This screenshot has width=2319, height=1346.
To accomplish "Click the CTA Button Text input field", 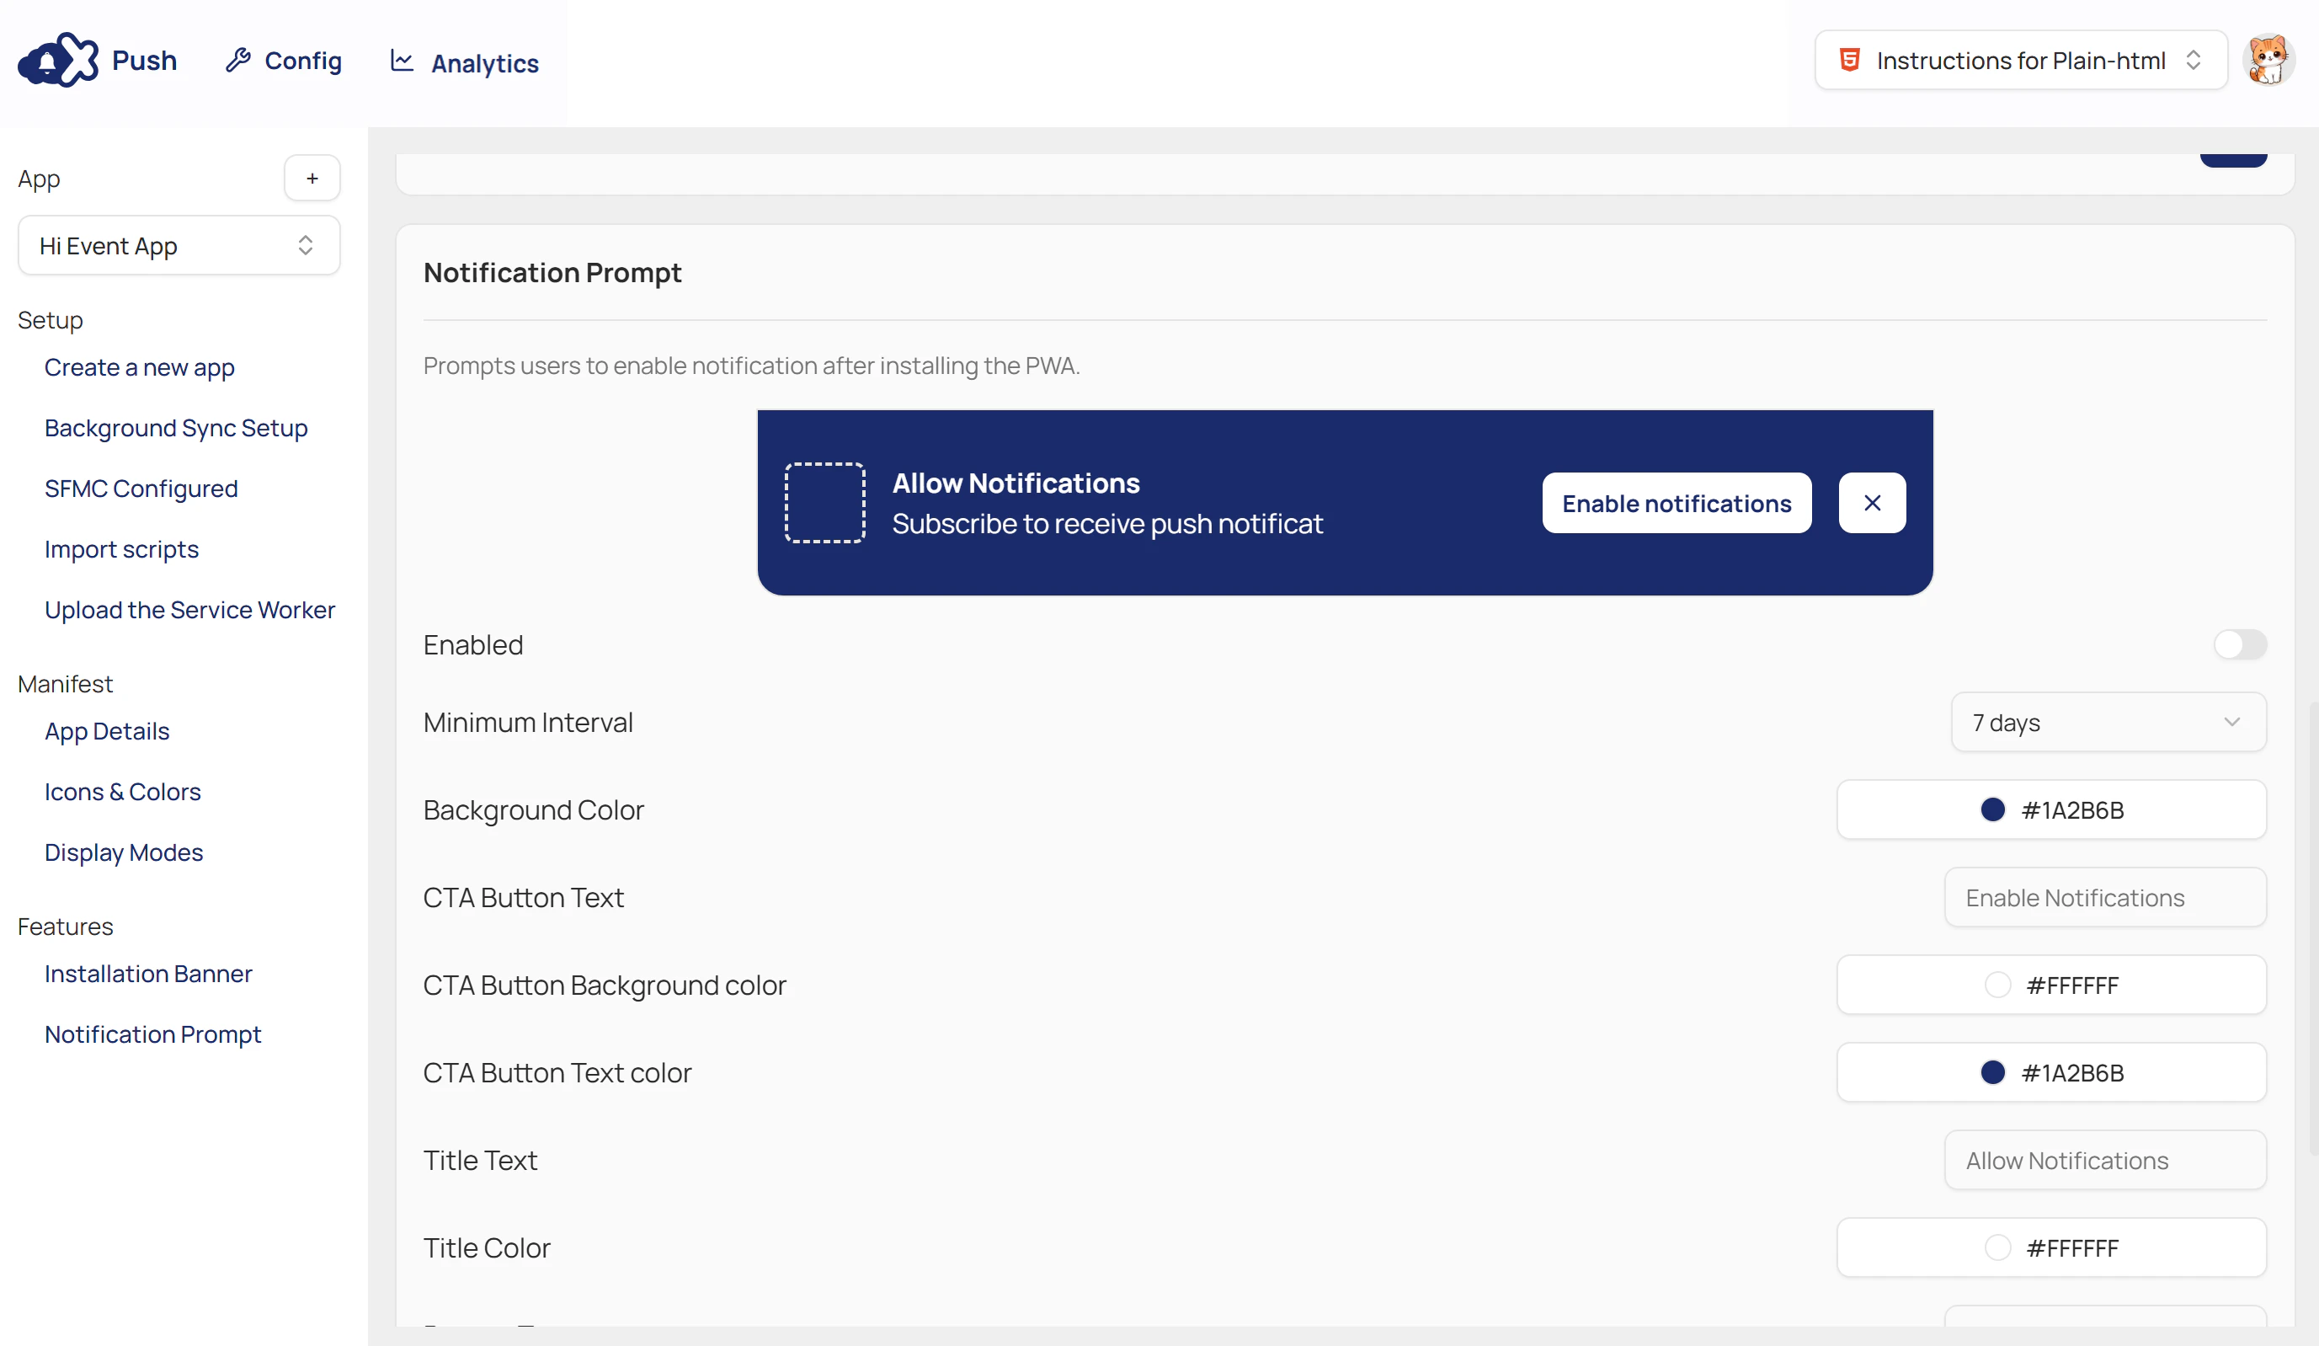I will pyautogui.click(x=2104, y=897).
